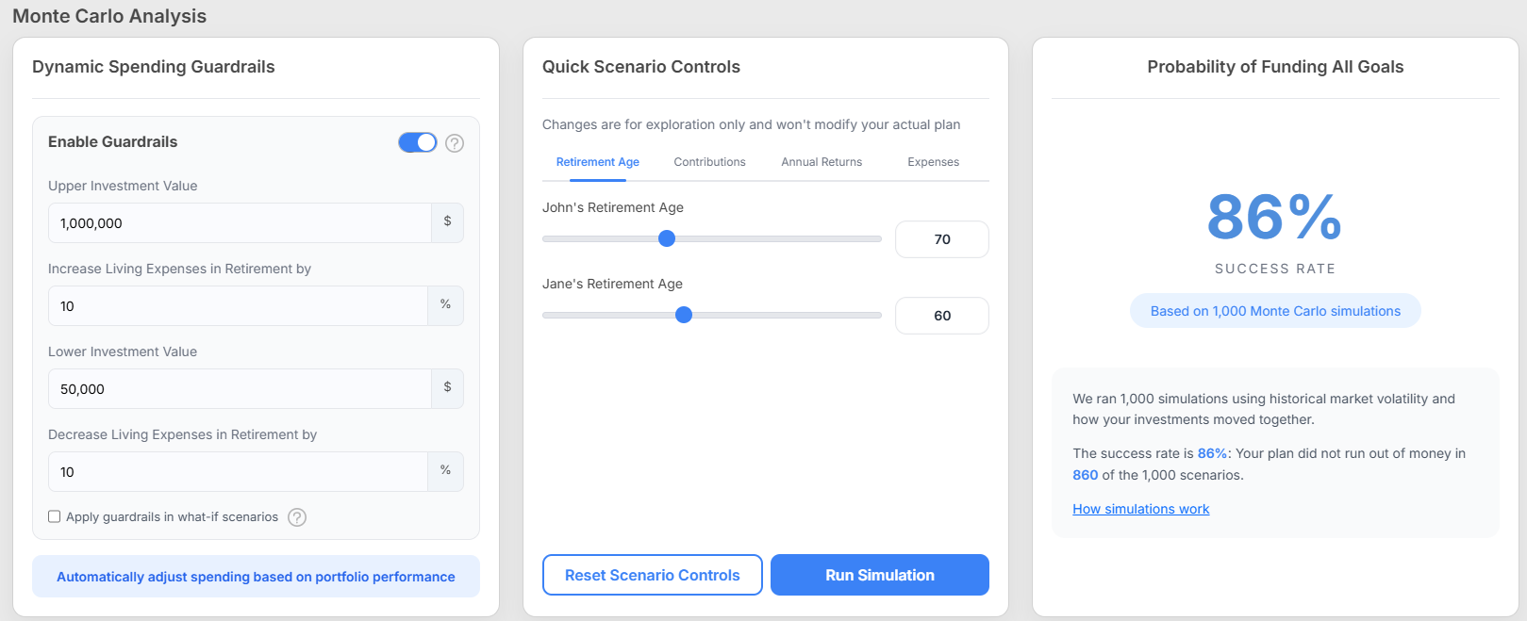Click percent symbol of Increase Living Expenses
Image resolution: width=1527 pixels, height=621 pixels.
coord(445,305)
